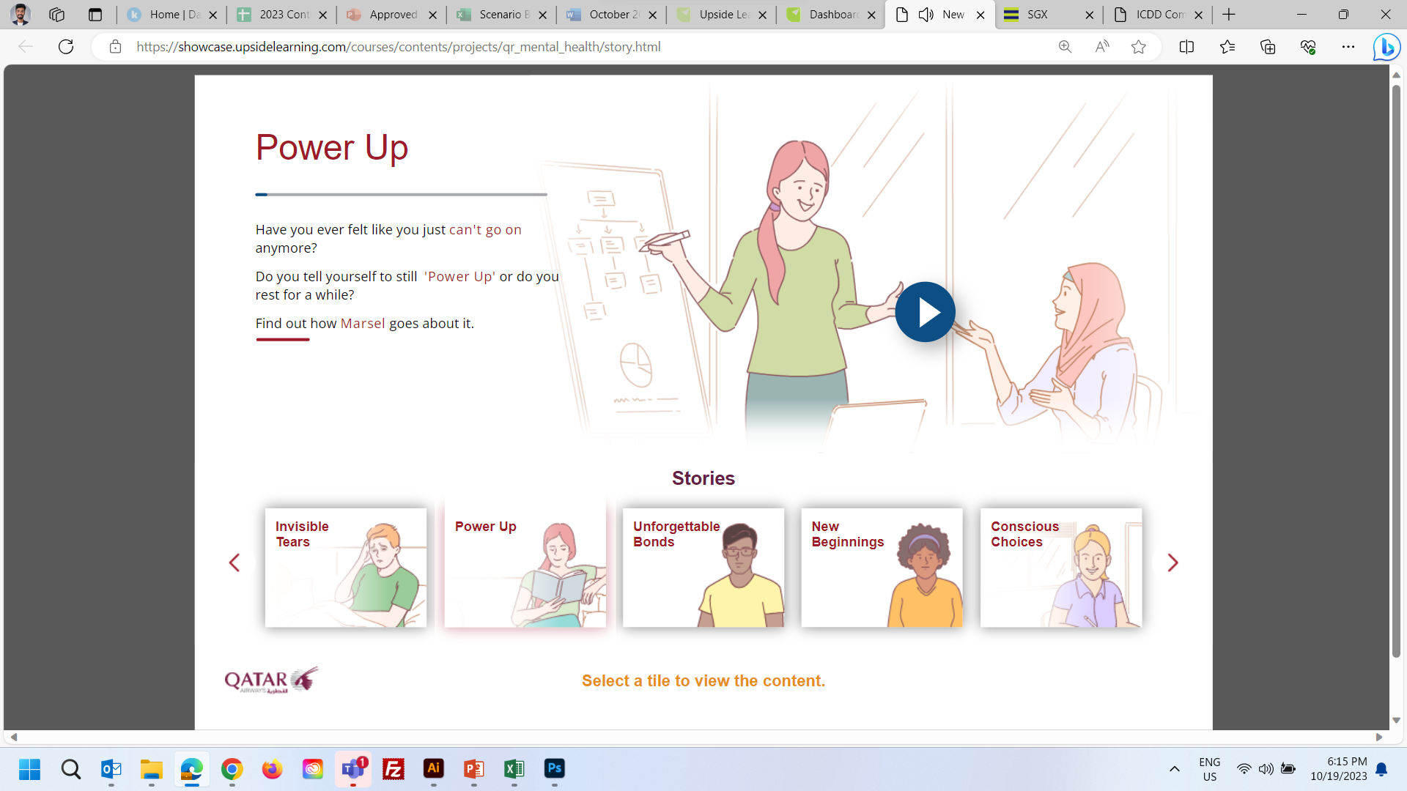Open the tab actions menu button
Viewport: 1407px width, 791px height.
point(95,15)
